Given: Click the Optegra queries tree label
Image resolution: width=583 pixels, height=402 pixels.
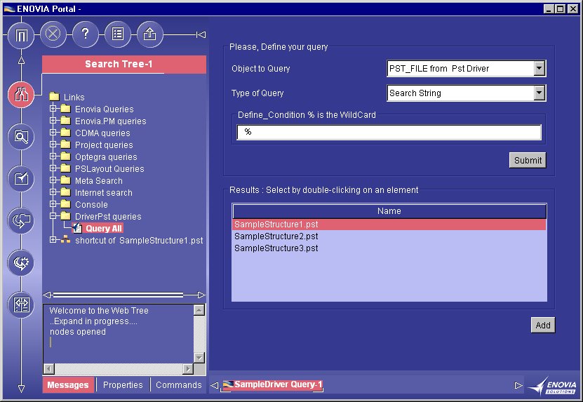Looking at the screenshot, I should tap(106, 157).
